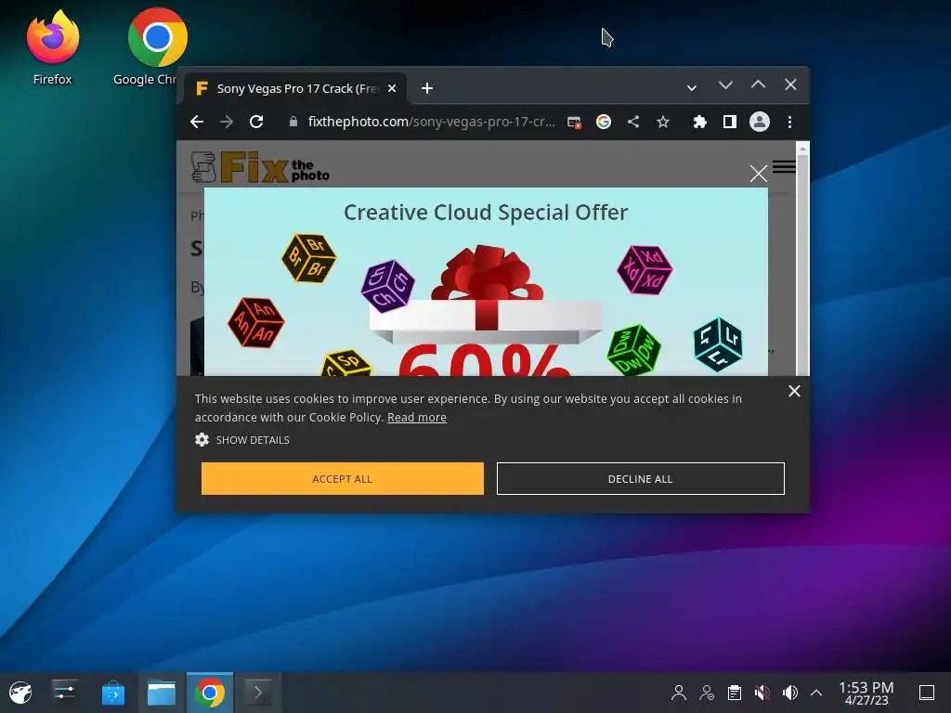Open the Firefox desktop shortcut
This screenshot has width=951, height=713.
pyautogui.click(x=53, y=46)
